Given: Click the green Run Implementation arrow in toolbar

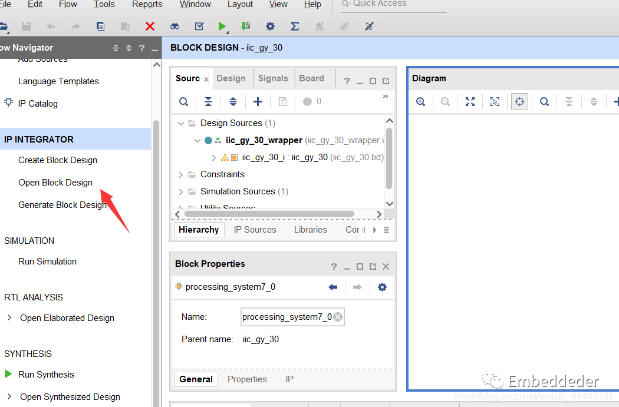Looking at the screenshot, I should point(222,26).
